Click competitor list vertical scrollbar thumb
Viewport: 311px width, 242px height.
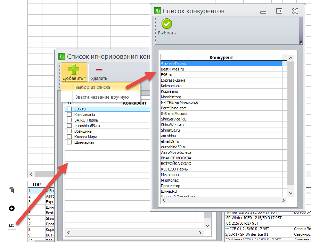coord(290,123)
